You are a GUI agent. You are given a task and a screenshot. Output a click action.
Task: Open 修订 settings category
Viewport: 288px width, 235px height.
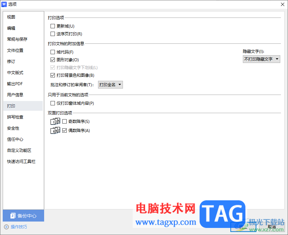pos(23,62)
